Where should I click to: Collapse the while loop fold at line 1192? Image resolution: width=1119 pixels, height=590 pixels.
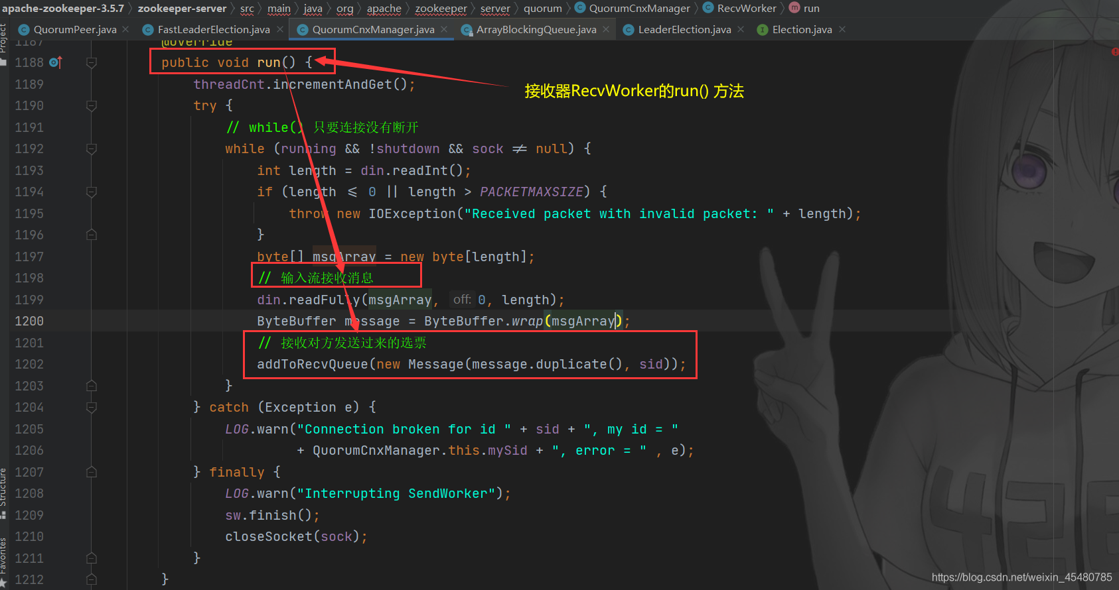92,148
